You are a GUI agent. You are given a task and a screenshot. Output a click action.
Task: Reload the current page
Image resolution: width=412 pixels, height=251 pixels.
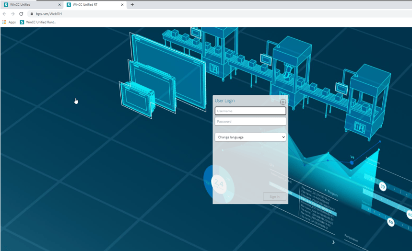coord(21,14)
